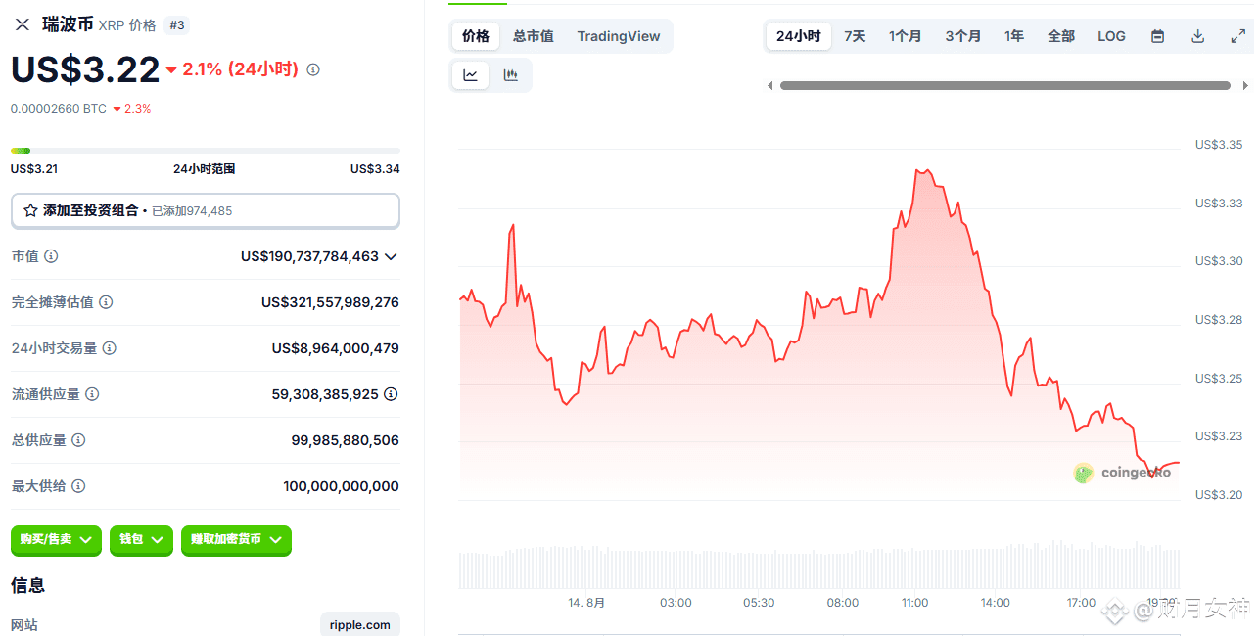Open the TradingView tab

(618, 35)
